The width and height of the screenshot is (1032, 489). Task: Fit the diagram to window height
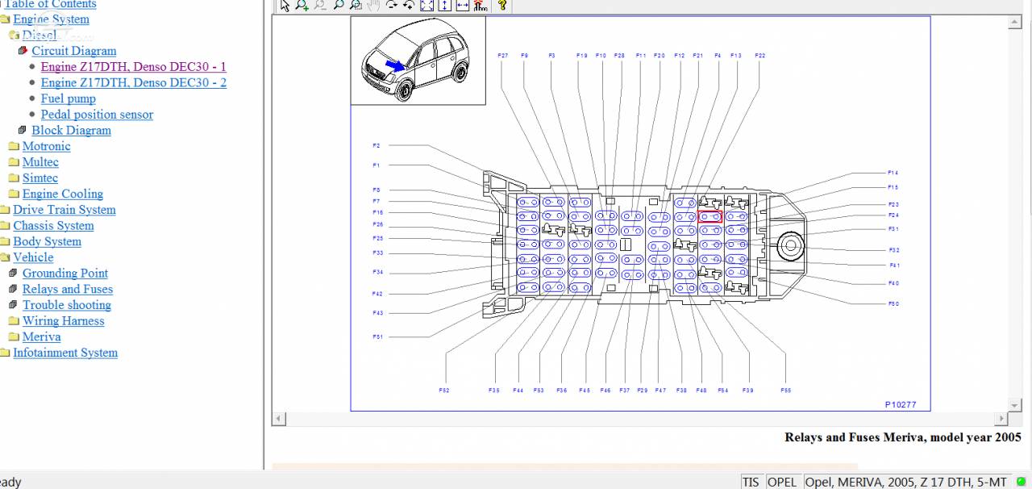(444, 6)
